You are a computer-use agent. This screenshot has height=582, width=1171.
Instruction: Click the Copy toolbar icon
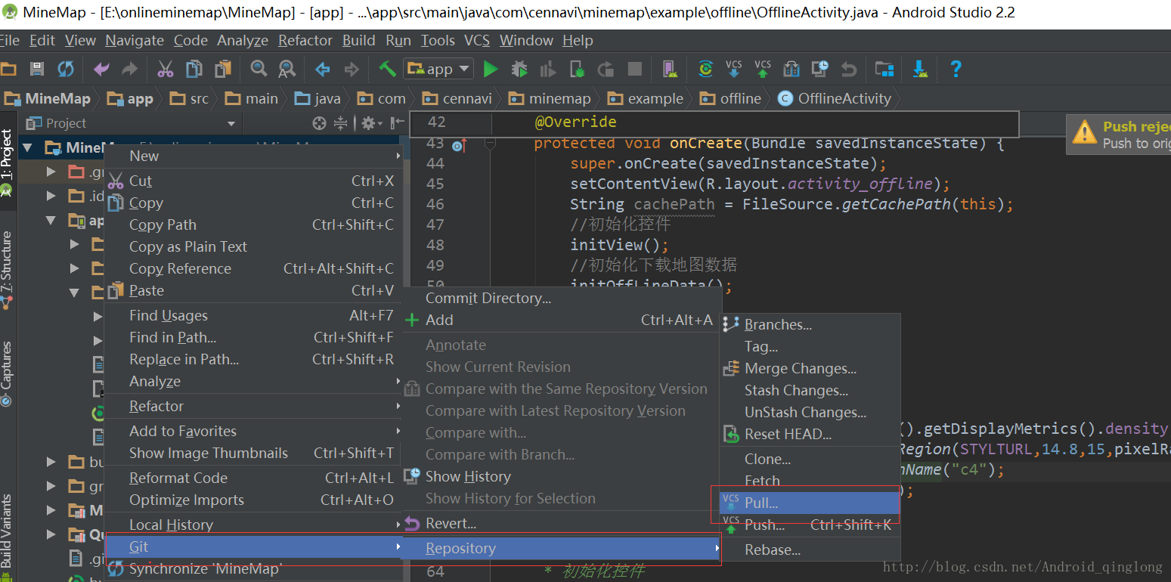[x=194, y=70]
